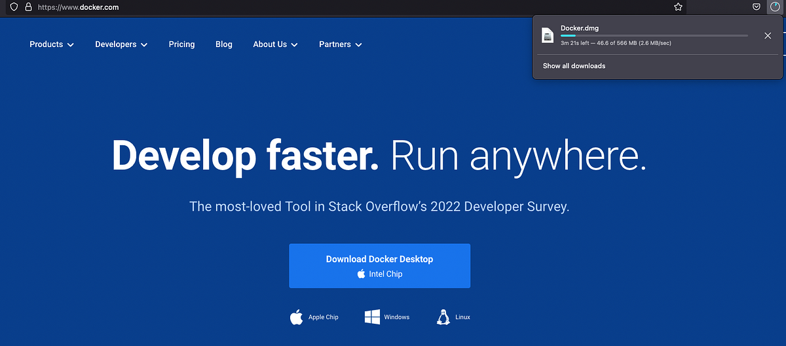
Task: Download for Linux
Action: click(453, 317)
